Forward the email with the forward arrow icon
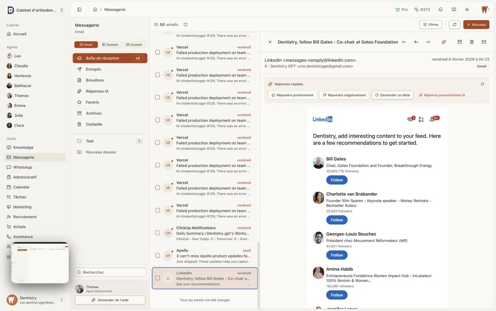 pos(428,42)
